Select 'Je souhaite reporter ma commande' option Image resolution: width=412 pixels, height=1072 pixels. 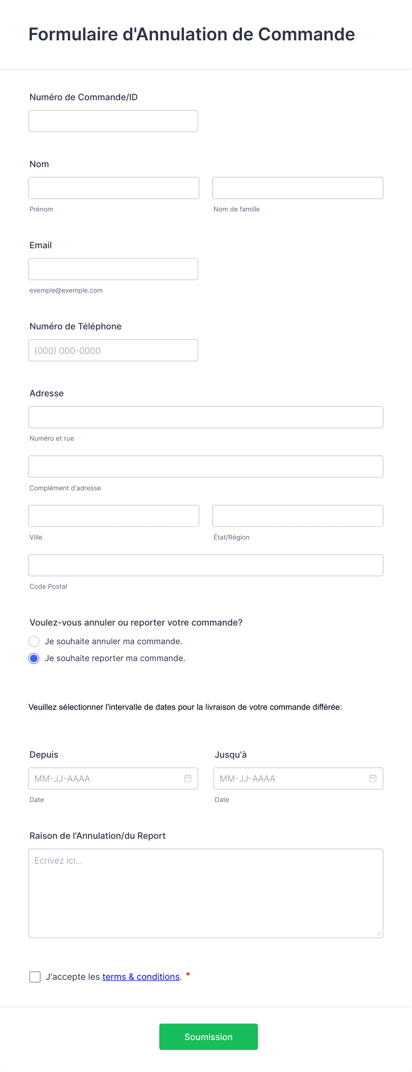click(x=34, y=658)
